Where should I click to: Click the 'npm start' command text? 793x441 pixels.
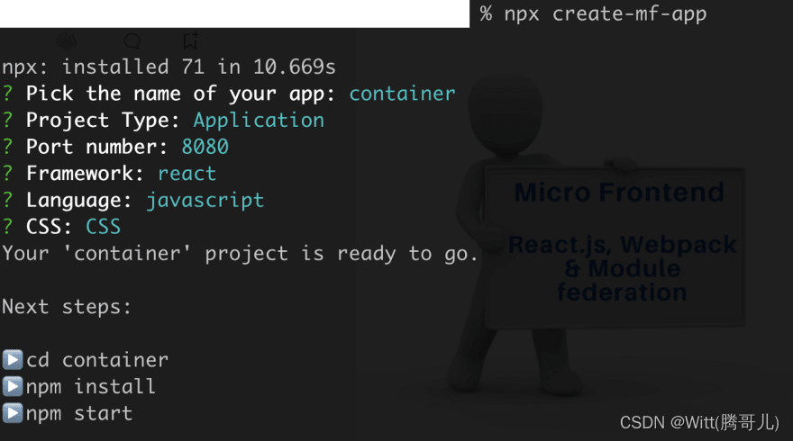point(79,414)
